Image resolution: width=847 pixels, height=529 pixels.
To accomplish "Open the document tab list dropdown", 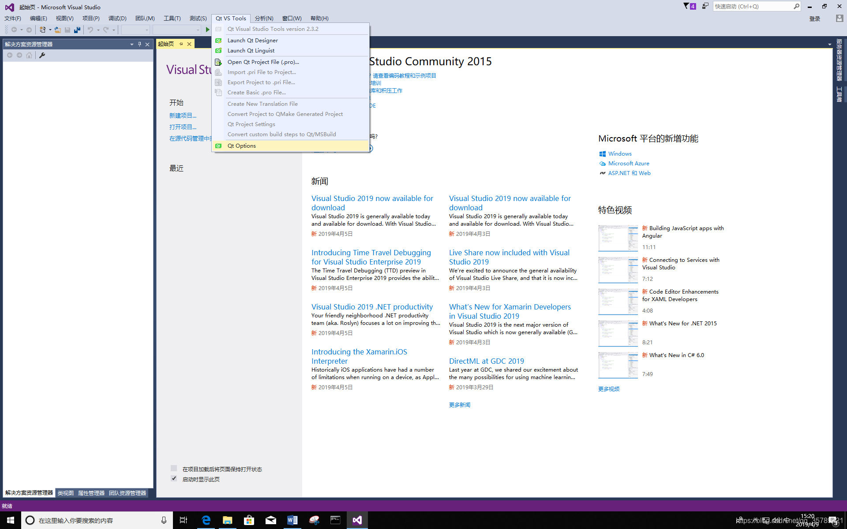I will (x=829, y=44).
